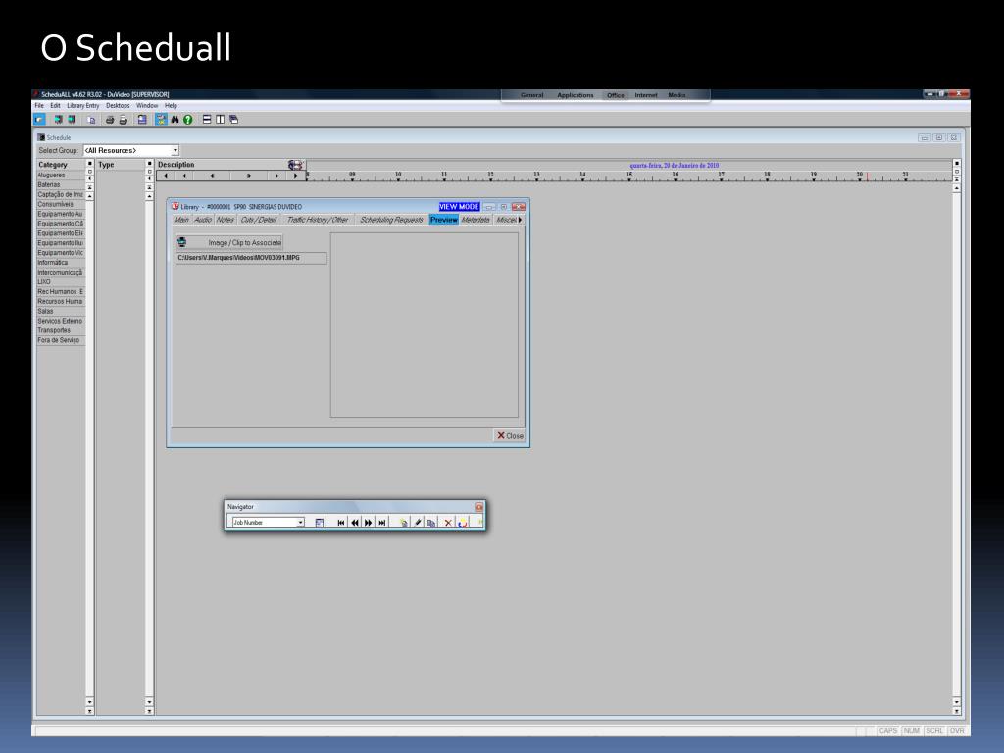Click the blue disk icon in main toolbar

142,120
